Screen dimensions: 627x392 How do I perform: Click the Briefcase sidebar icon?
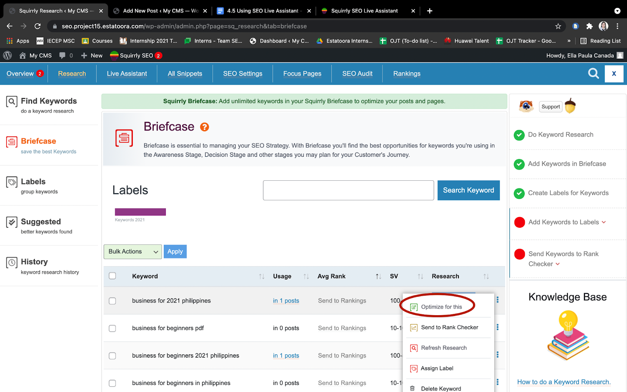coord(12,142)
